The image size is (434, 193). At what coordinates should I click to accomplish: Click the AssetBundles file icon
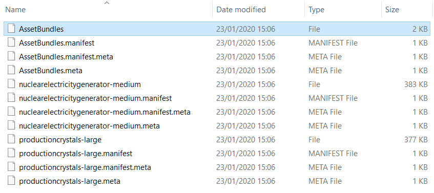coord(11,29)
